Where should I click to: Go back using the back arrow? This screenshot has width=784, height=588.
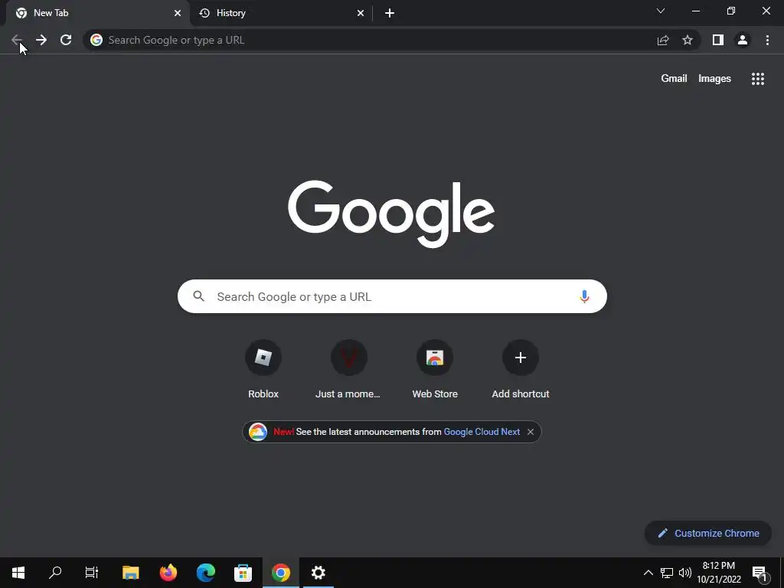point(17,40)
